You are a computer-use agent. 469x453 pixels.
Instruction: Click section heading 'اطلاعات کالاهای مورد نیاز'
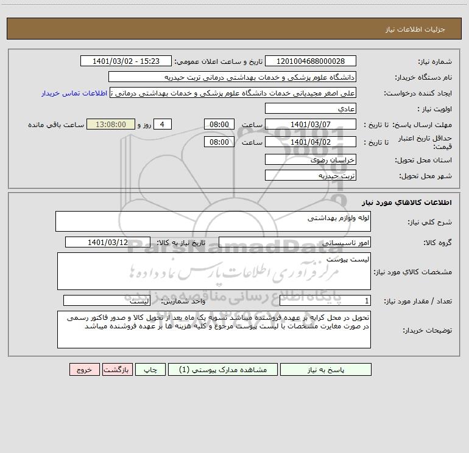click(x=407, y=202)
